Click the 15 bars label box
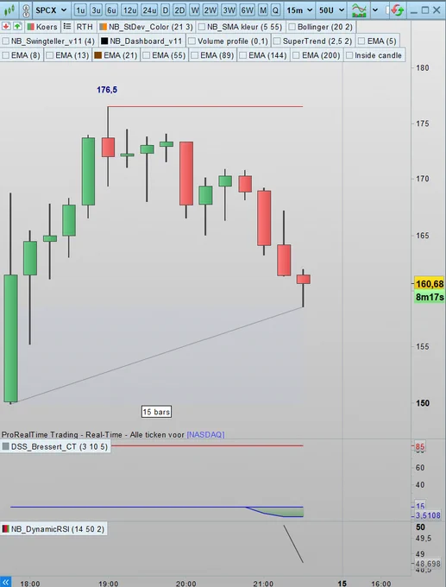 pyautogui.click(x=156, y=412)
